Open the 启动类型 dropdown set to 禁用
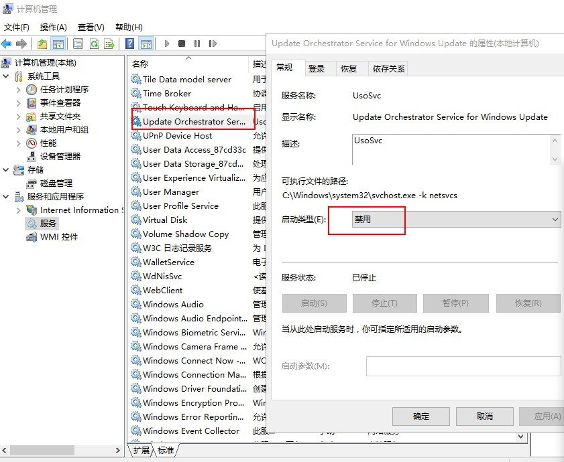The image size is (564, 462). click(x=456, y=220)
